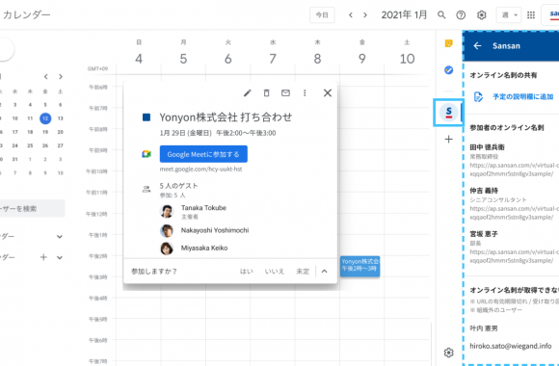
Task: Delete the event with the trash icon
Action: click(266, 93)
